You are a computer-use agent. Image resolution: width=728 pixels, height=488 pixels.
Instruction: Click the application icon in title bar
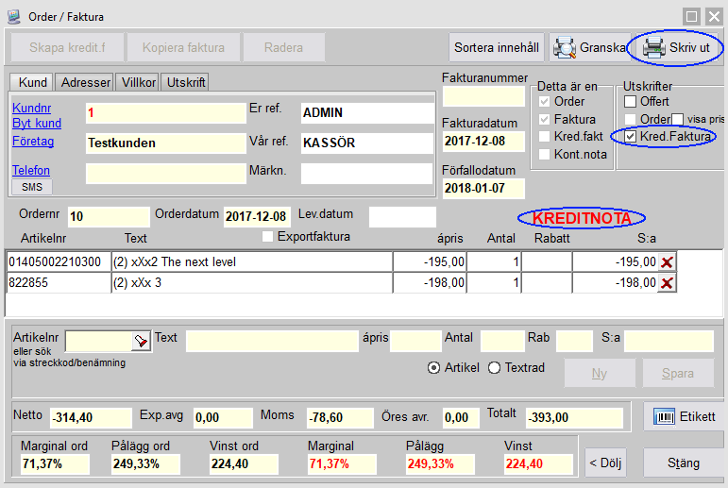click(x=13, y=15)
